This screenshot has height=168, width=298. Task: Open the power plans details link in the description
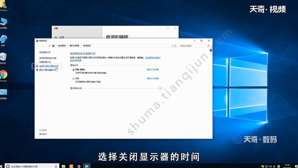tap(153, 57)
